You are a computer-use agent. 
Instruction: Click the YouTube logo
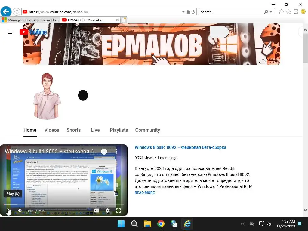pyautogui.click(x=33, y=32)
